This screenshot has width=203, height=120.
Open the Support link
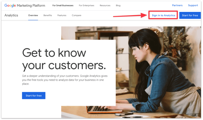pyautogui.click(x=193, y=5)
